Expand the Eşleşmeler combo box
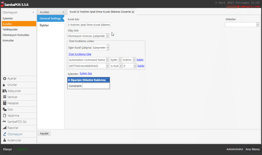Screen dimensions: 262x155 108,47
